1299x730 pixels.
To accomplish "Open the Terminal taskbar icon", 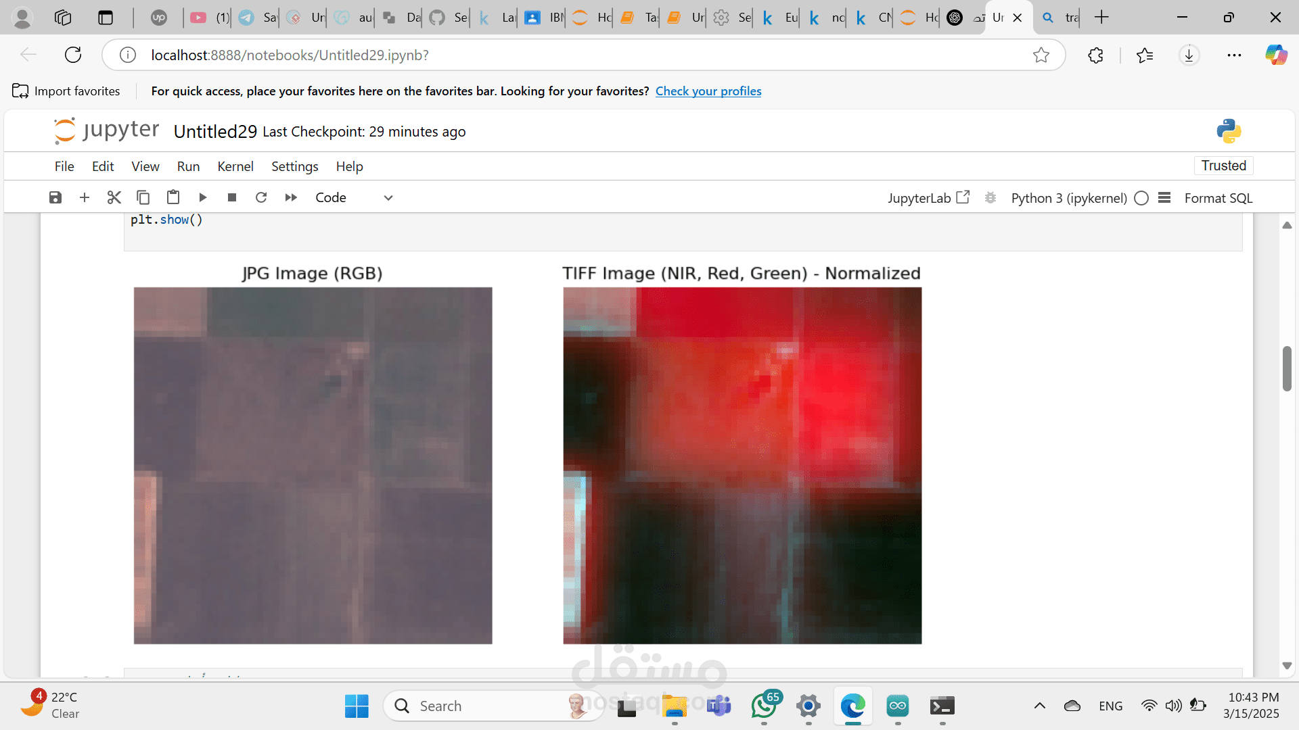I will coord(942,706).
